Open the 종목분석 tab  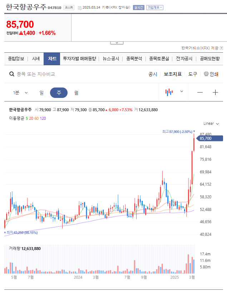(x=134, y=59)
